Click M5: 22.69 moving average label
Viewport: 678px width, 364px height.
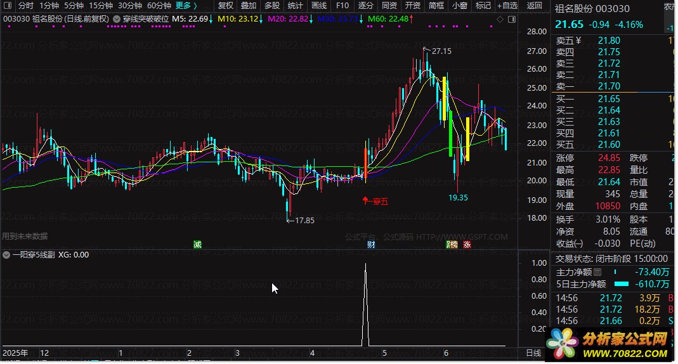pyautogui.click(x=190, y=19)
